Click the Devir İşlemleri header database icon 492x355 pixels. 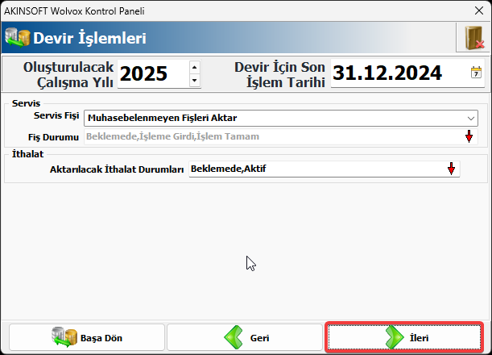tap(17, 38)
